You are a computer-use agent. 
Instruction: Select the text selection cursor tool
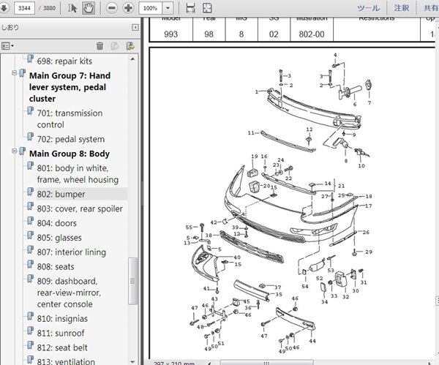click(72, 8)
